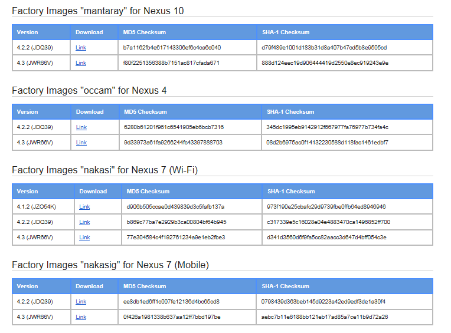The image size is (451, 333).
Task: Click MD5 checksum starting f80f2251356
Action: tap(171, 63)
